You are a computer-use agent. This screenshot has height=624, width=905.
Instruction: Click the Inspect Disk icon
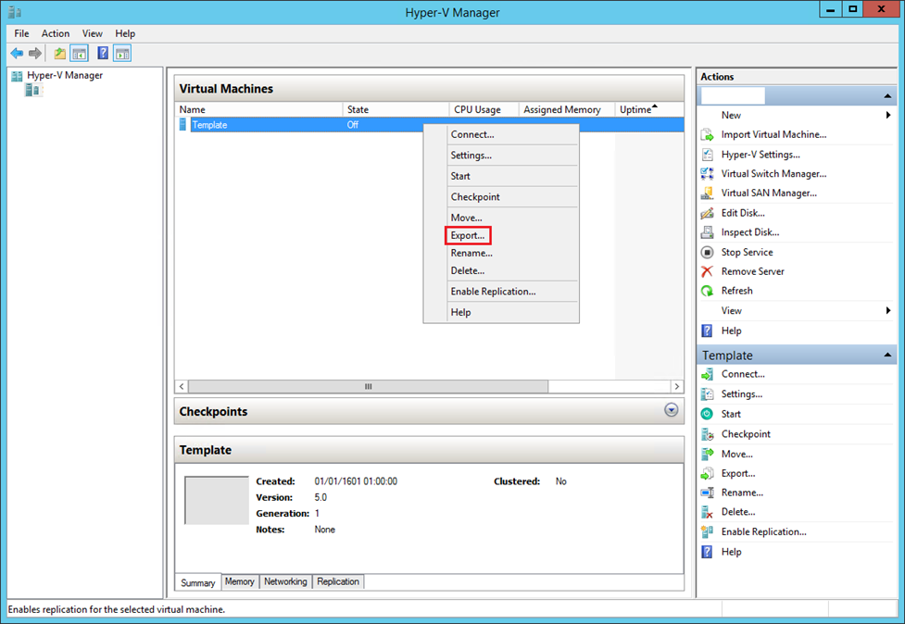tap(707, 232)
